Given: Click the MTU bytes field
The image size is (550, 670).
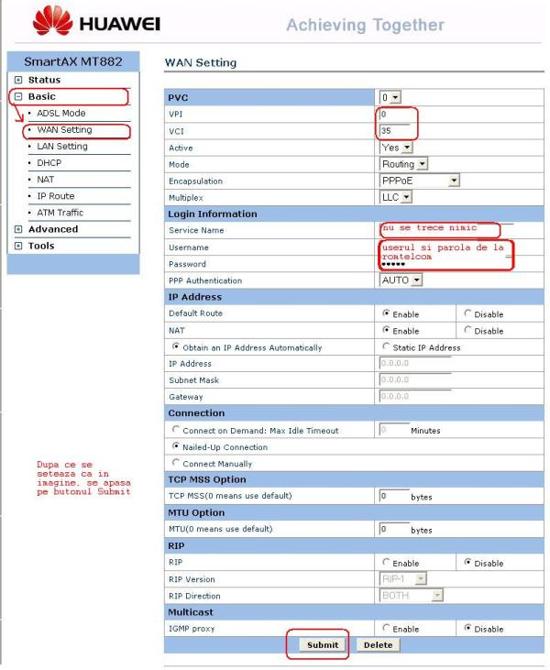Looking at the screenshot, I should (394, 529).
